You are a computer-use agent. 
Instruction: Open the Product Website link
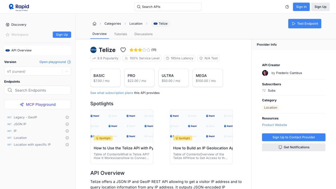(274, 125)
